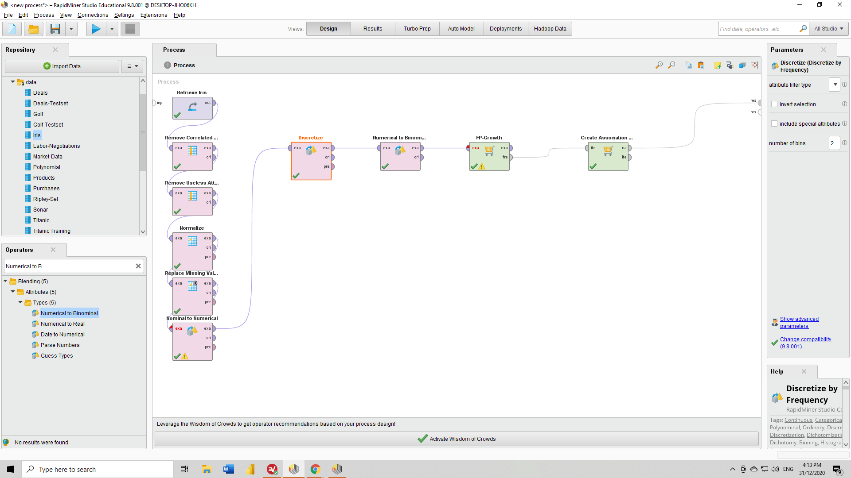Image resolution: width=851 pixels, height=478 pixels.
Task: Save the process with the floppy disk icon
Action: pos(55,29)
